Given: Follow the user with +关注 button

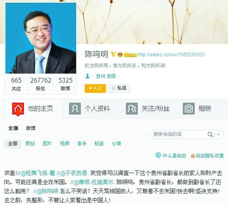Looking at the screenshot, I should point(95,88).
